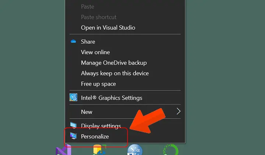This screenshot has height=155, width=265.
Task: Choose Always keep on this device
Action: pyautogui.click(x=115, y=73)
